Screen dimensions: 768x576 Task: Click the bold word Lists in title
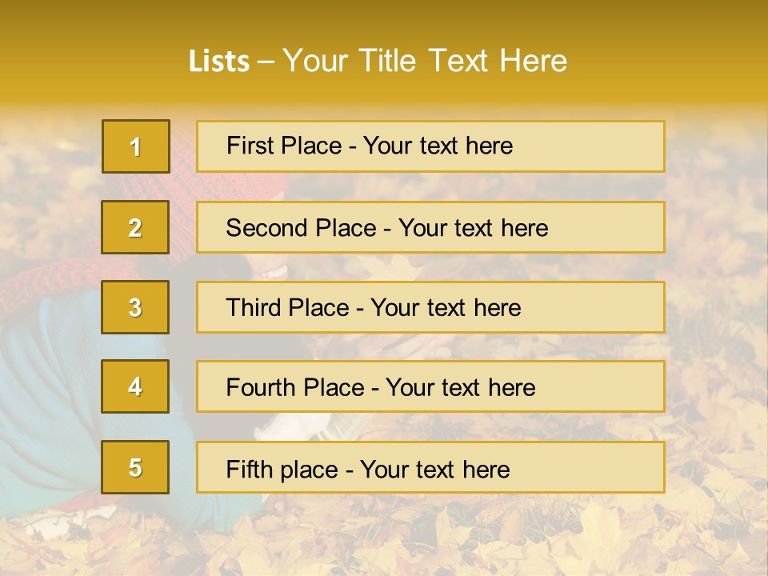219,61
